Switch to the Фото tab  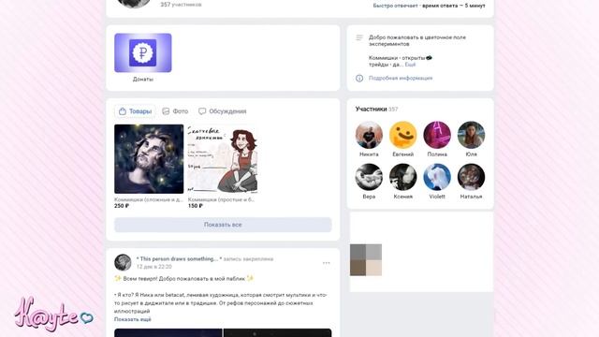[x=175, y=111]
